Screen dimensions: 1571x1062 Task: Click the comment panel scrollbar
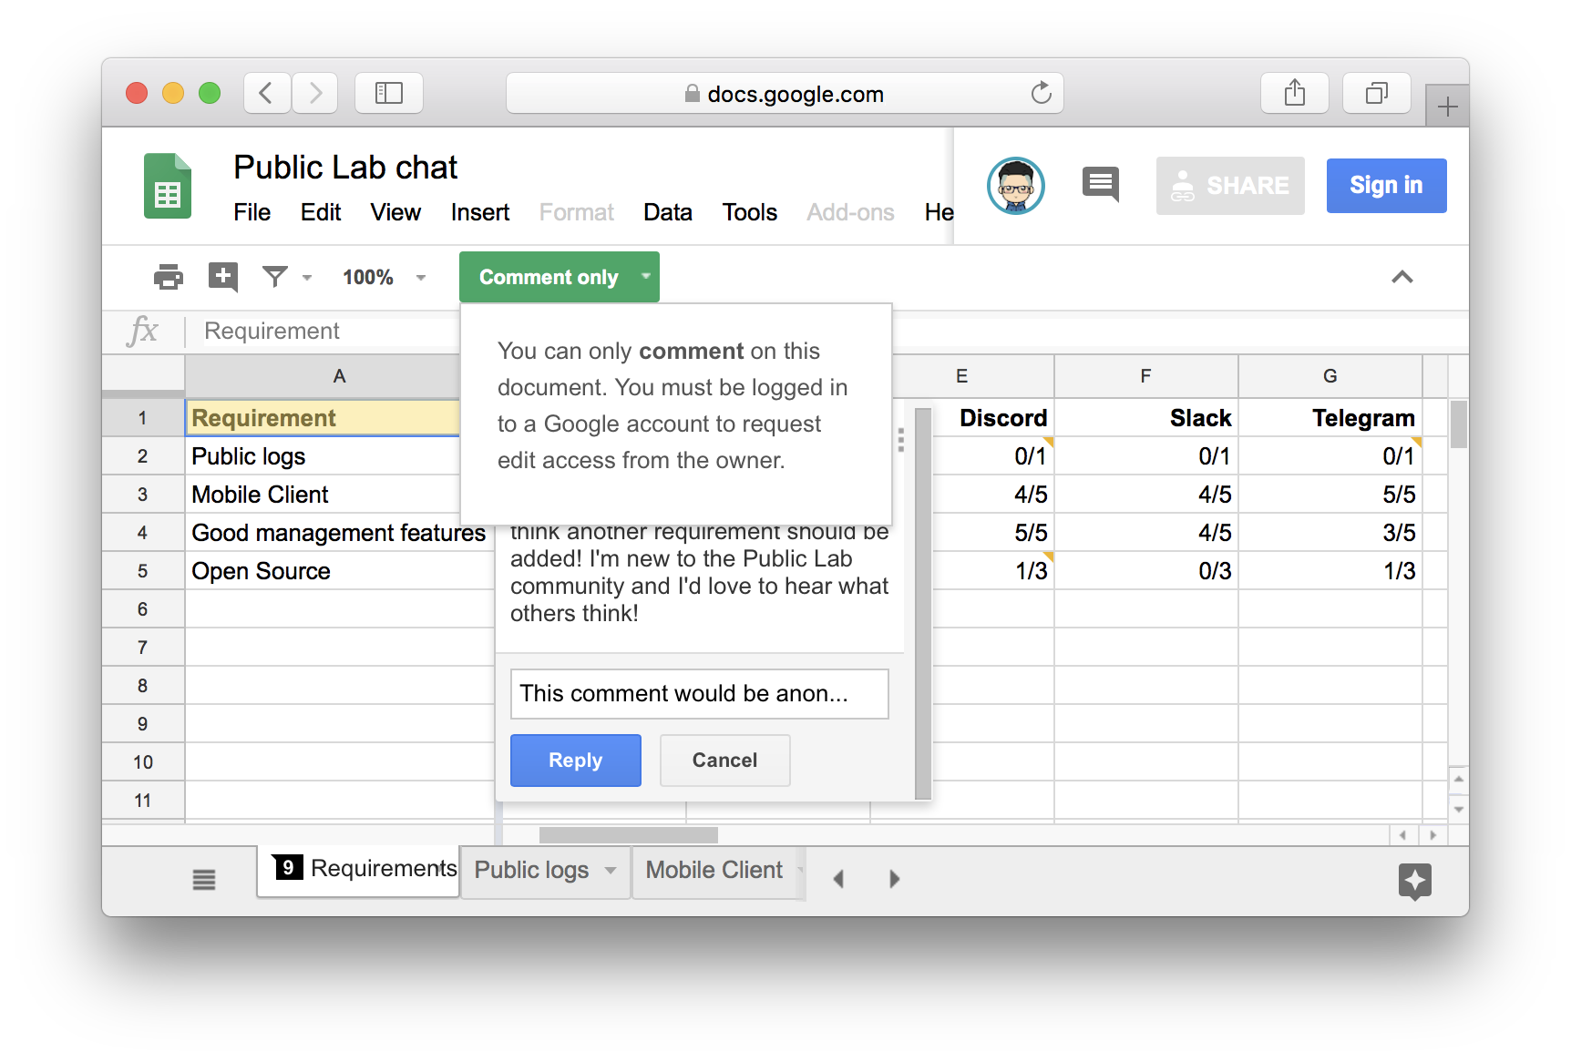point(923,604)
